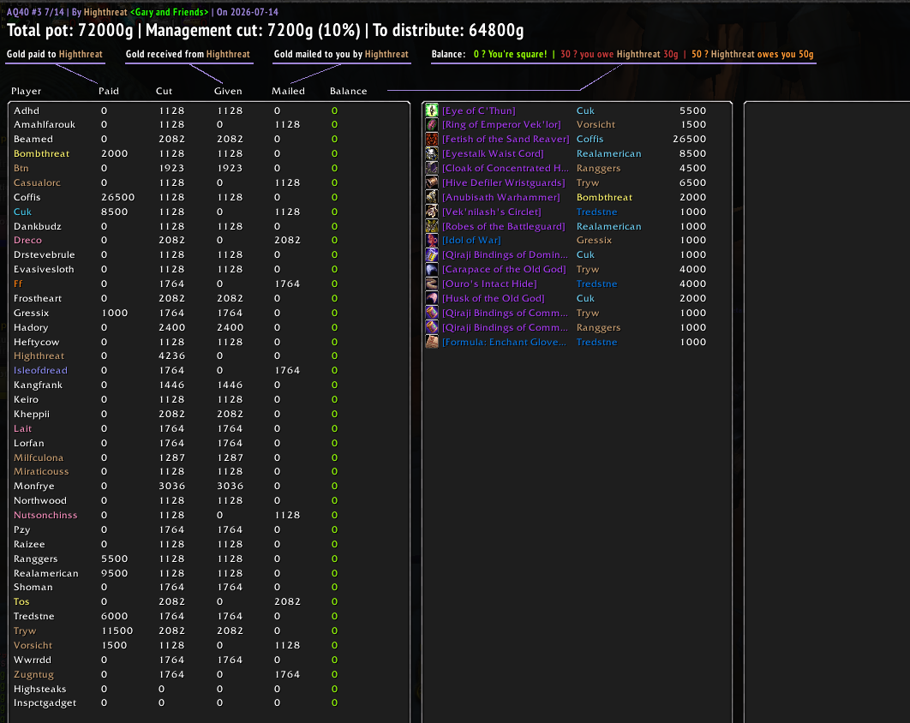Image resolution: width=910 pixels, height=723 pixels.
Task: Click the Vek'nilash's Circlet icon
Action: [x=432, y=212]
